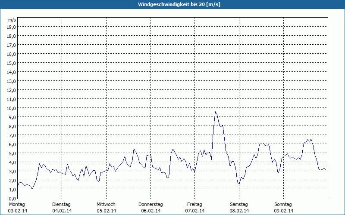Select the 15,0 y-axis label
The height and width of the screenshot is (215, 345).
click(12, 63)
